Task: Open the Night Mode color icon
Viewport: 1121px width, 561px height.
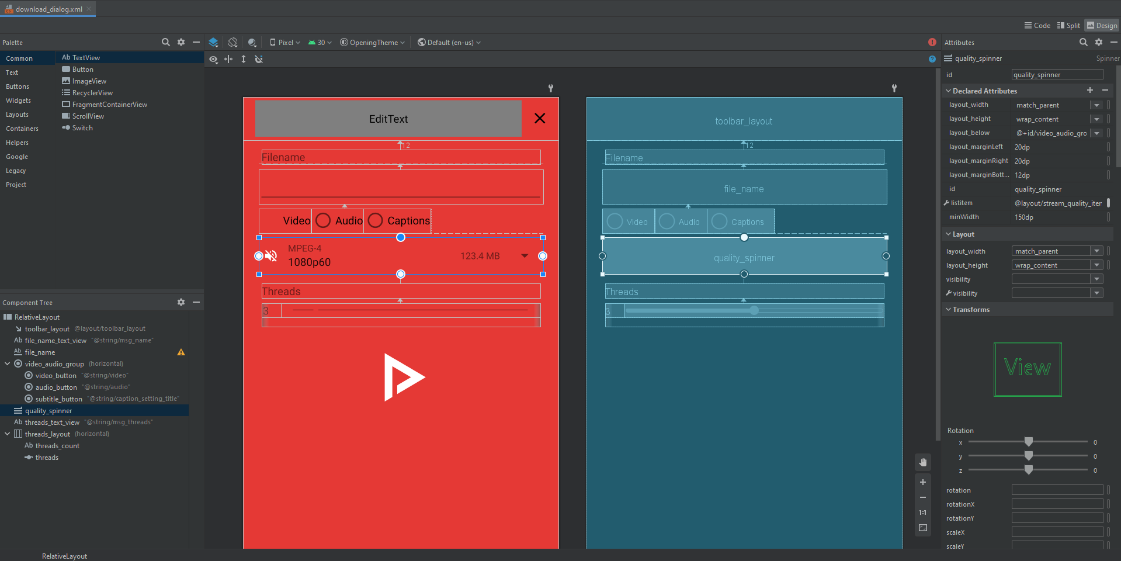Action: (x=252, y=42)
